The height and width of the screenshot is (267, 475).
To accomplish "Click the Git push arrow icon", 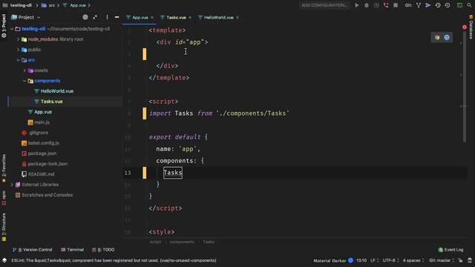I will pyautogui.click(x=428, y=5).
